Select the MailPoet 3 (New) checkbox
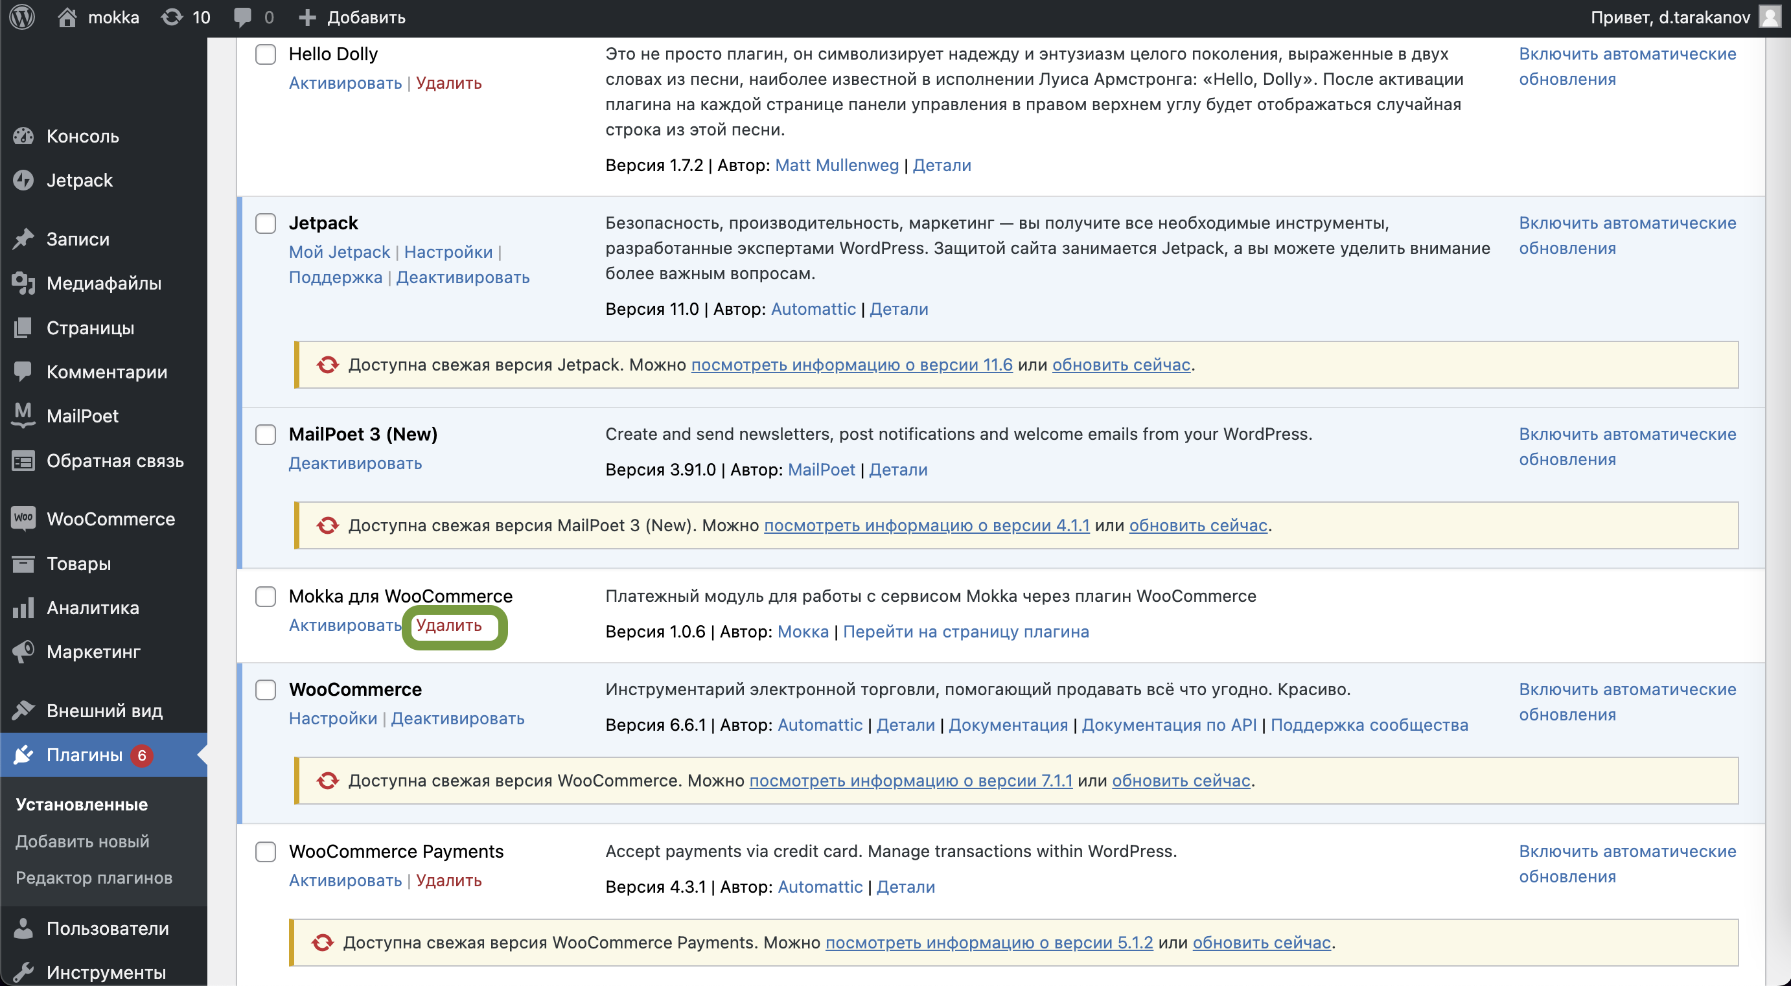1791x986 pixels. point(266,435)
